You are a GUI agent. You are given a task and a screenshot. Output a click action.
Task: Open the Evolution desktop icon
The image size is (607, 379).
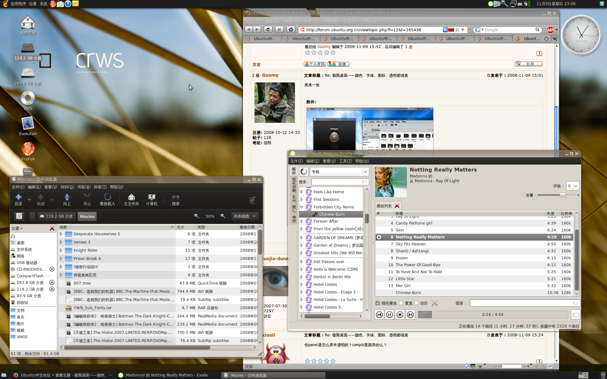click(28, 126)
